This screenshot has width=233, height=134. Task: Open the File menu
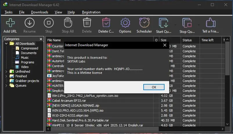click(22, 12)
